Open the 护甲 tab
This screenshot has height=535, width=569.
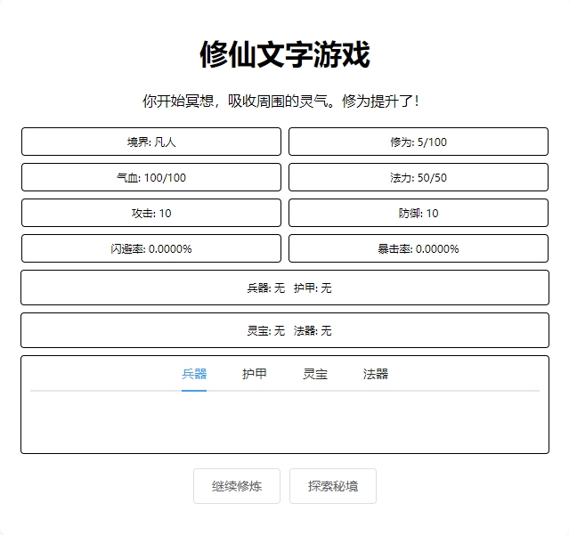point(255,374)
